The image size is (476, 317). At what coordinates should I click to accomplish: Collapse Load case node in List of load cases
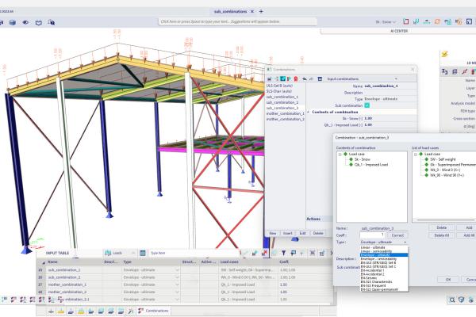416,155
